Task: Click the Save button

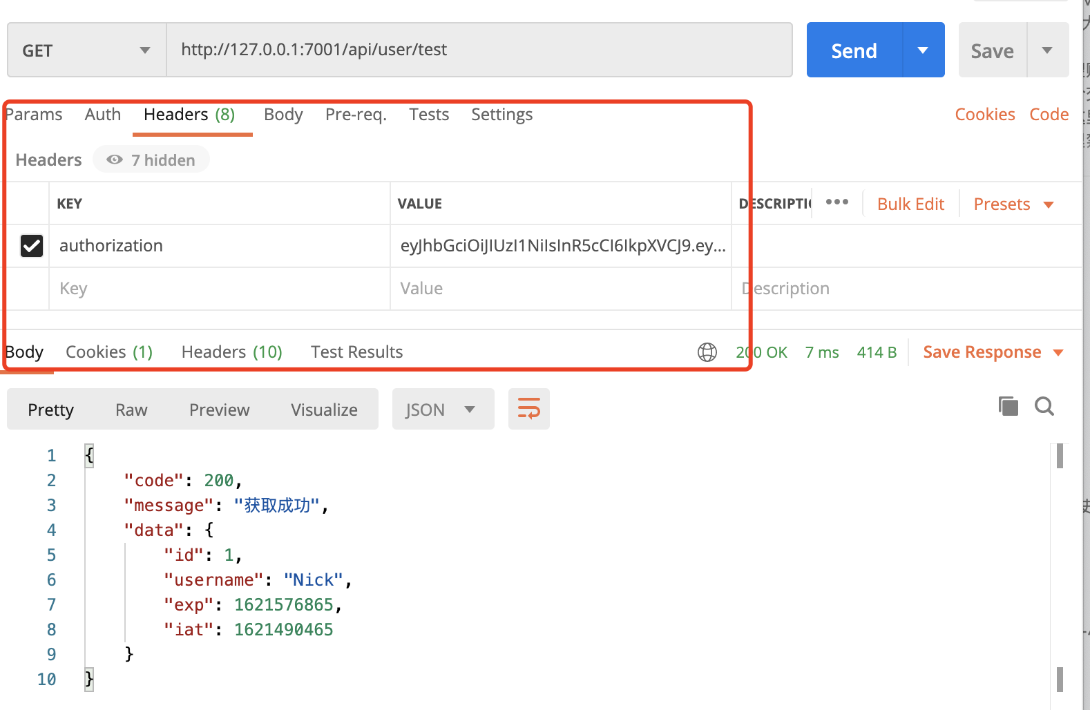Action: (993, 50)
